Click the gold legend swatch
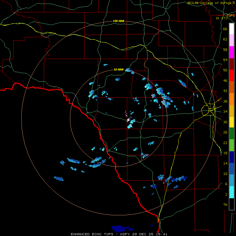Viewport: 236px width, 236px height. [x=232, y=111]
